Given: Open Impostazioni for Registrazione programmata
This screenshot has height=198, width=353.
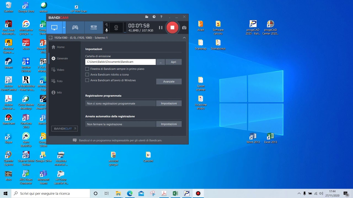Looking at the screenshot, I should 169,103.
